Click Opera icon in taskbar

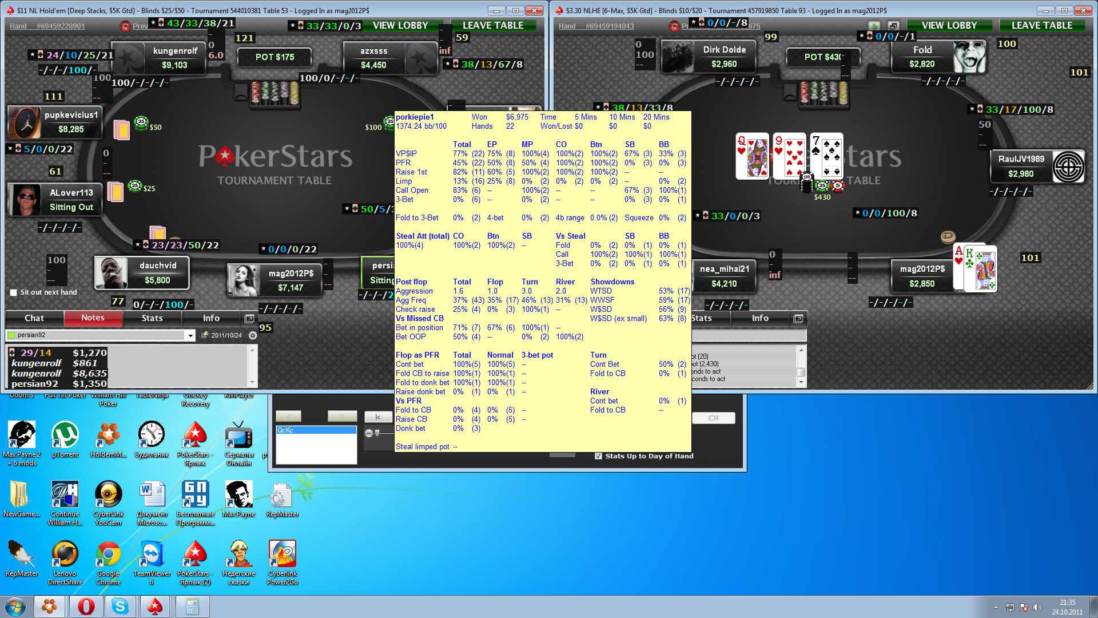tap(86, 607)
